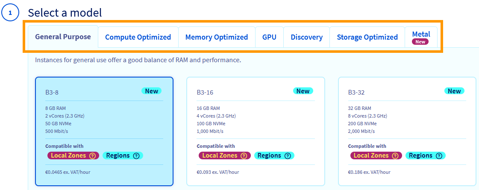Switch to the Compute Optimized tab
The width and height of the screenshot is (479, 190).
(138, 37)
